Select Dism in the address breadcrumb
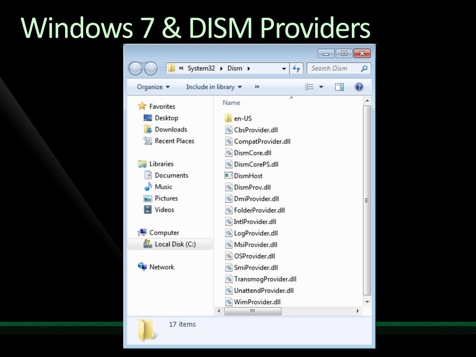 (235, 68)
